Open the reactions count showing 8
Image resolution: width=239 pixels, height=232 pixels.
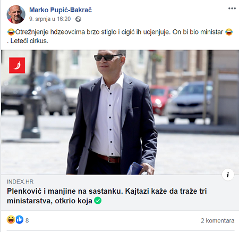pyautogui.click(x=27, y=220)
